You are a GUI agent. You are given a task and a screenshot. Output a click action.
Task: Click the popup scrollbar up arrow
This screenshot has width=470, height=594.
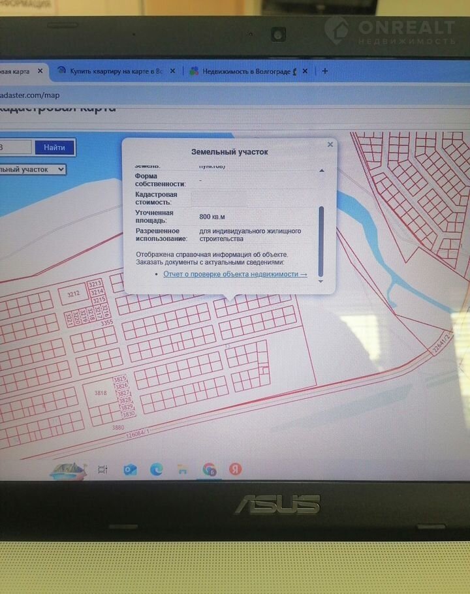click(x=321, y=170)
